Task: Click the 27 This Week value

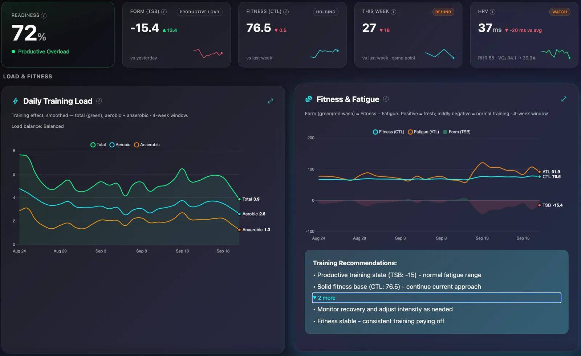Action: (x=369, y=28)
